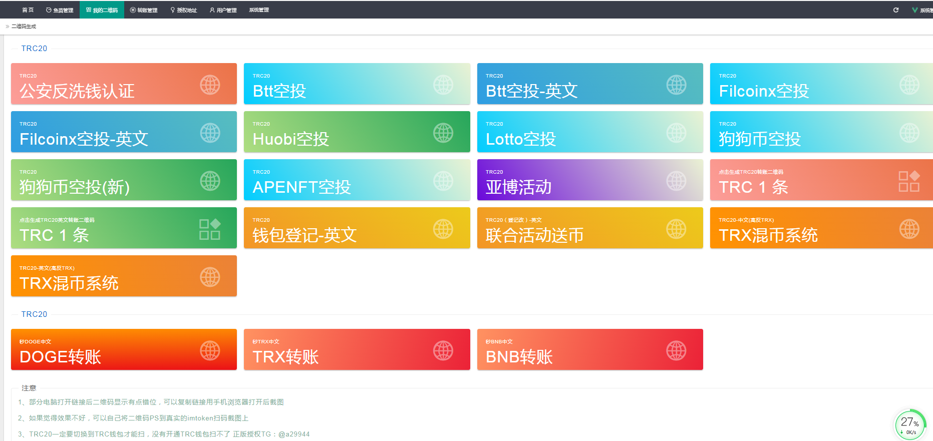Image resolution: width=933 pixels, height=441 pixels.
Task: Click the refresh icon in the top bar
Action: tap(896, 10)
